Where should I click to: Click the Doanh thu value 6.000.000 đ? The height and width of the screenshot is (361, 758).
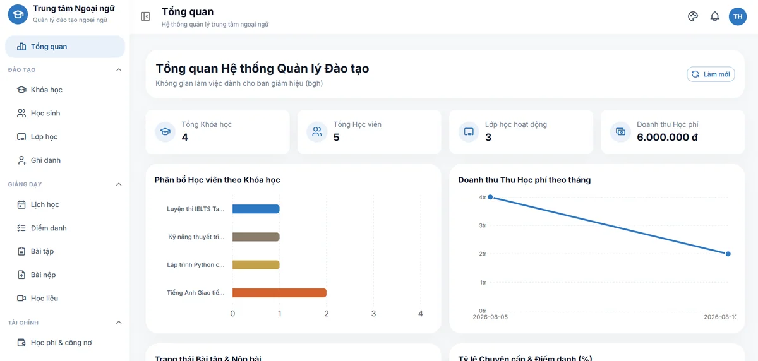(x=667, y=138)
